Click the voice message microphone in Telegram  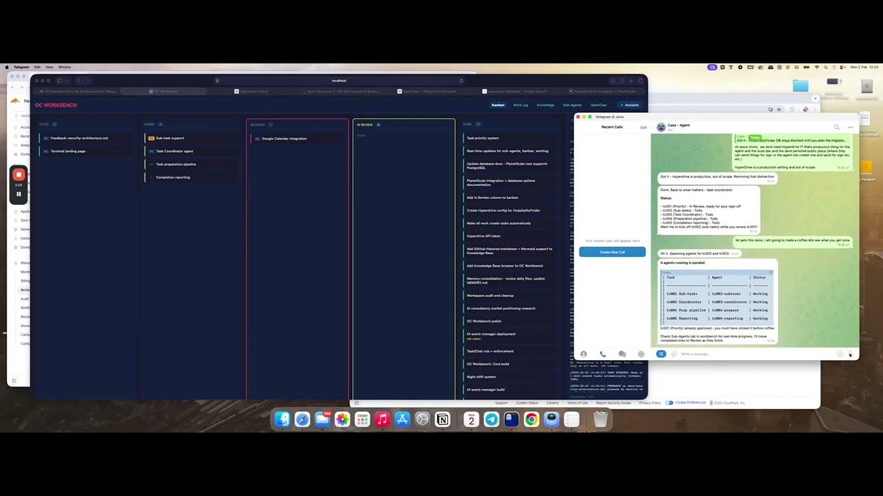click(x=850, y=354)
